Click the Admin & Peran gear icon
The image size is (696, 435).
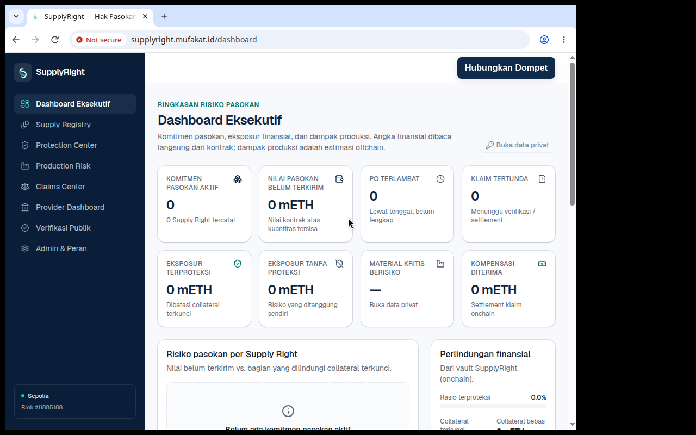coord(25,248)
